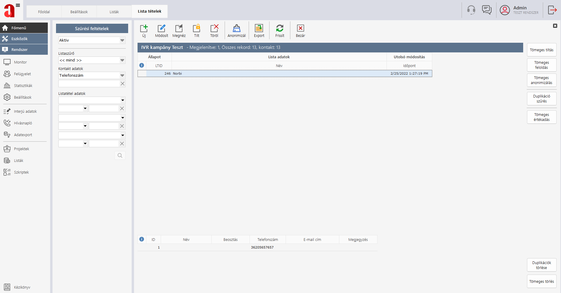
Task: Open the Listaszűrő dropdown
Action: [122, 60]
